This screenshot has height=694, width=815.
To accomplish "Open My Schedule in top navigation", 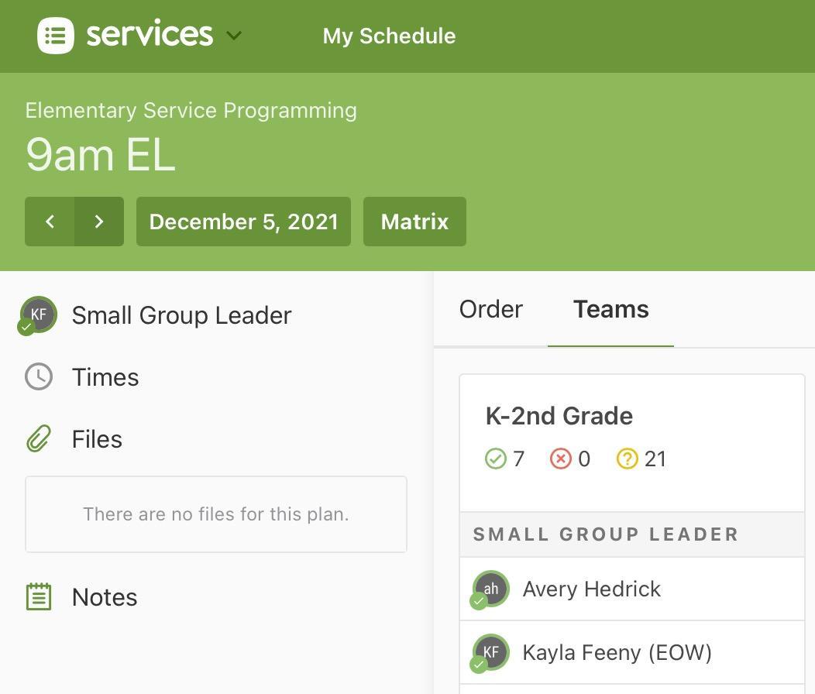I will click(x=389, y=36).
